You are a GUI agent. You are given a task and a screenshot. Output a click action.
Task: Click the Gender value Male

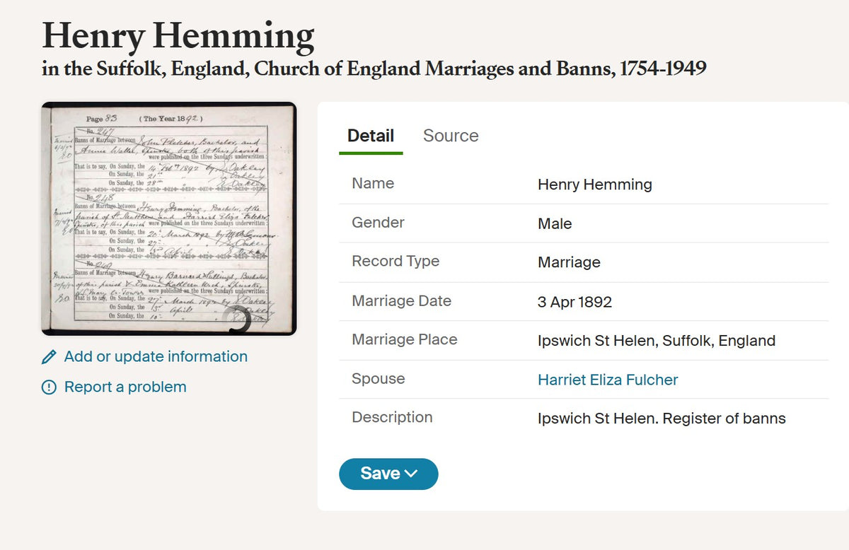(x=555, y=223)
